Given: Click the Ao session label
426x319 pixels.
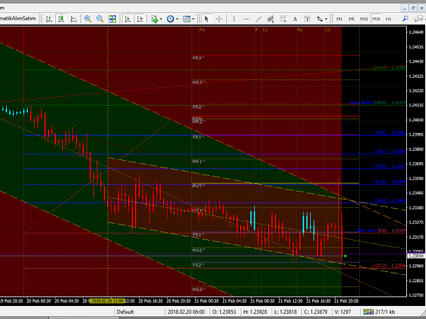Looking at the screenshot, I should (x=202, y=29).
